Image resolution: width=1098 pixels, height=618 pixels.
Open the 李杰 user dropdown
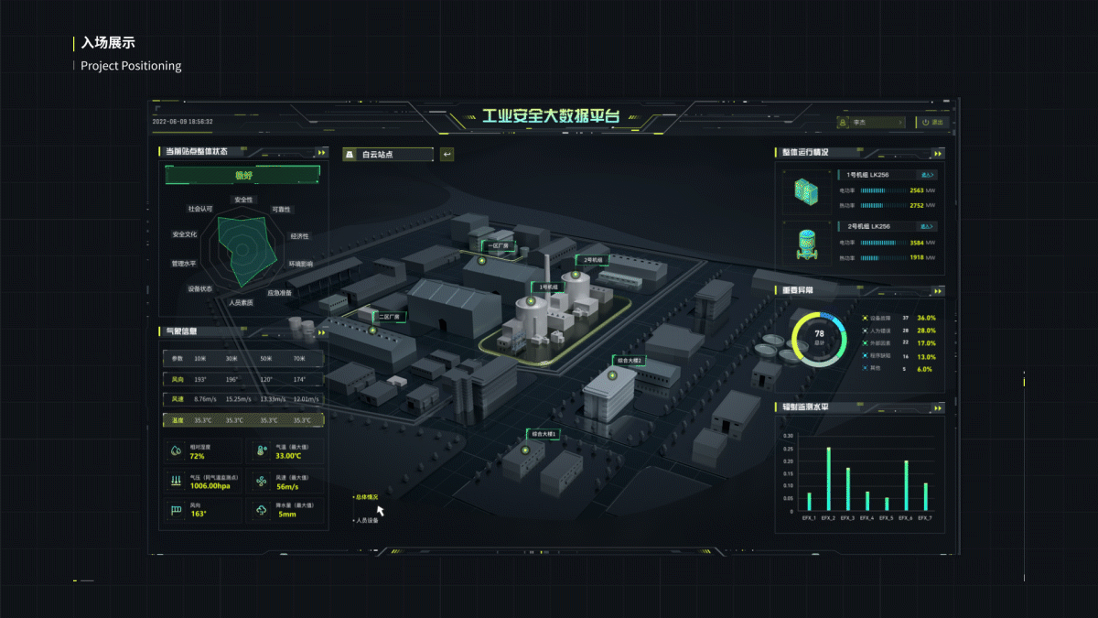tap(872, 122)
